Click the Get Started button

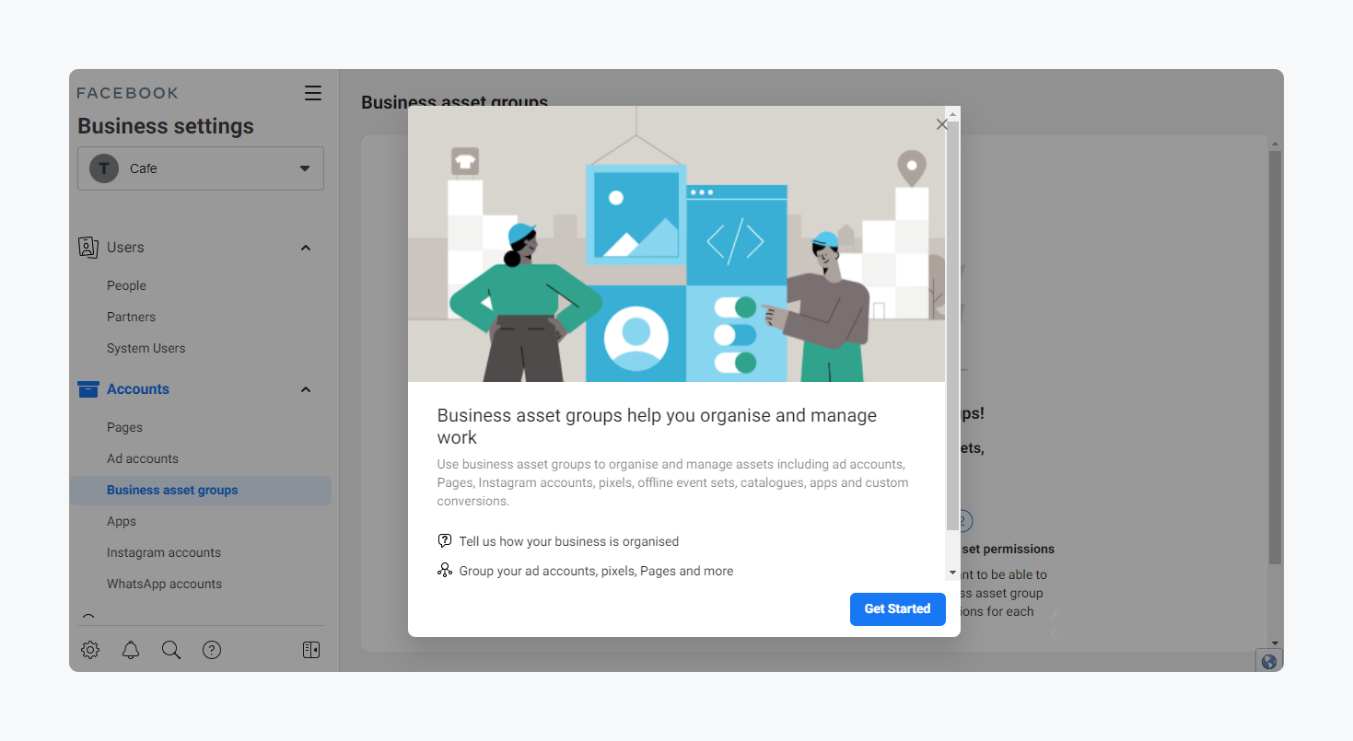[897, 608]
